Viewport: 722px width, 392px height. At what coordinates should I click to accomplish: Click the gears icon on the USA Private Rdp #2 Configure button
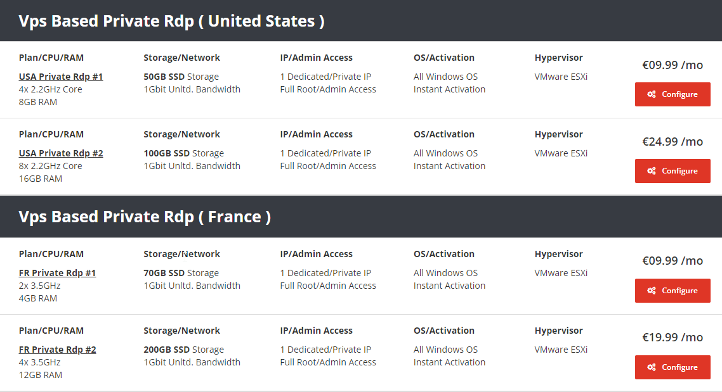pos(651,171)
